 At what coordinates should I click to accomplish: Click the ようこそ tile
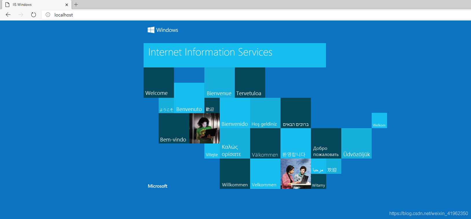[166, 105]
